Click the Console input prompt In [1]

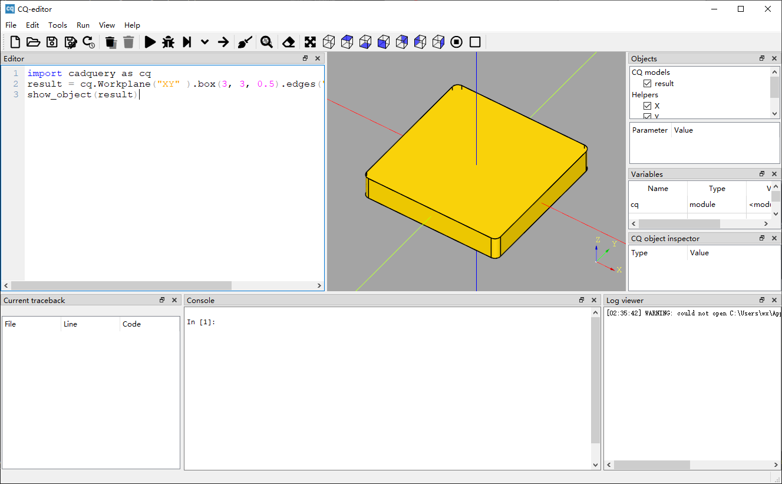[201, 322]
